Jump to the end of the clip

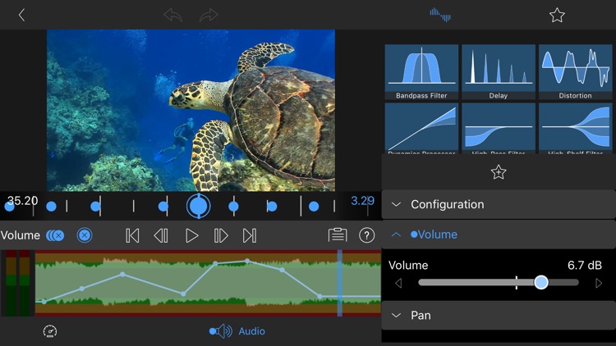point(250,236)
